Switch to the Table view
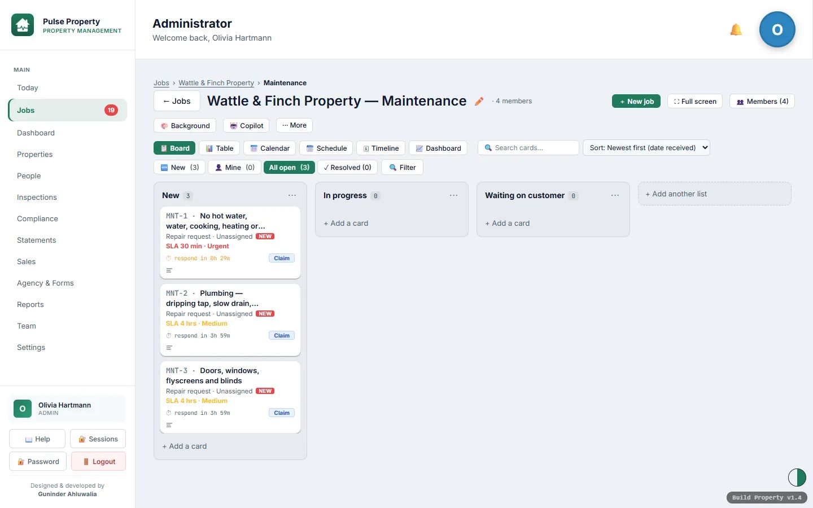This screenshot has width=813, height=508. click(219, 148)
